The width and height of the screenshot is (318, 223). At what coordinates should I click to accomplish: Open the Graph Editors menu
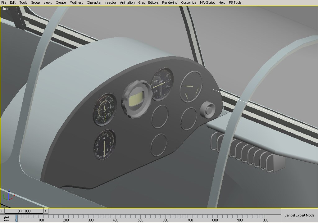point(148,2)
